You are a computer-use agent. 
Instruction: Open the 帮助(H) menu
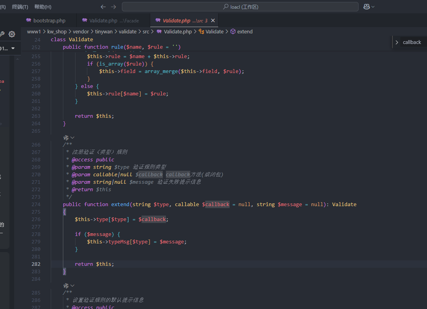[43, 7]
